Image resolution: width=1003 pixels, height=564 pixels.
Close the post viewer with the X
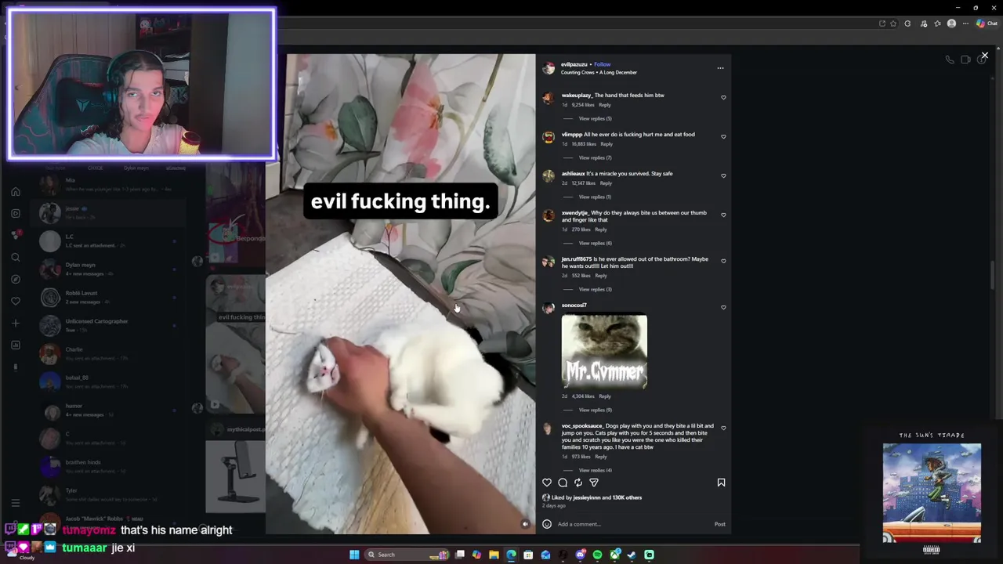(x=984, y=56)
